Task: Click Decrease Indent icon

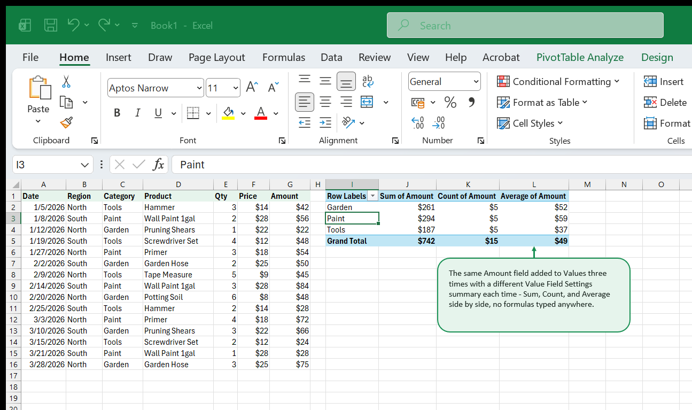Action: [305, 122]
